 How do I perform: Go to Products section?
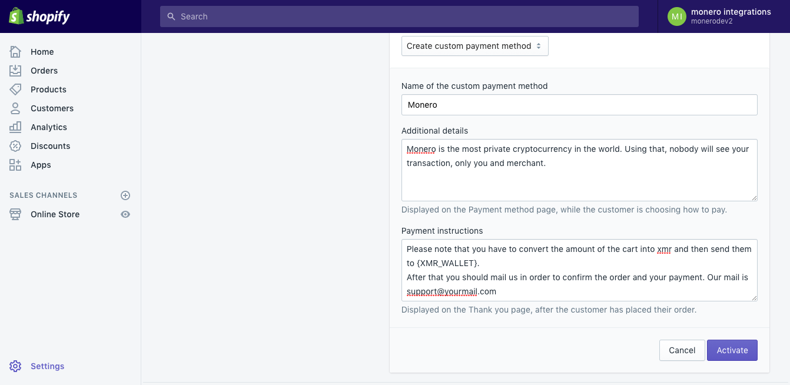coord(48,89)
